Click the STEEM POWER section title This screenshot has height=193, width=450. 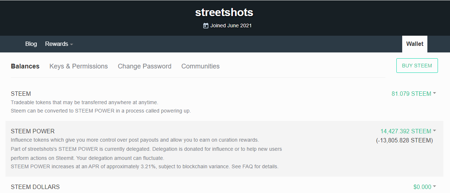[x=33, y=131]
